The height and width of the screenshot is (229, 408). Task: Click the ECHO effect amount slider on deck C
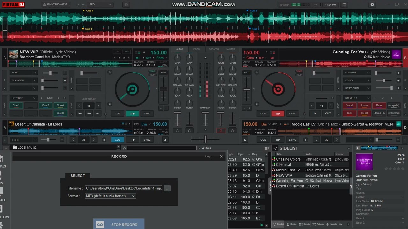click(x=50, y=73)
